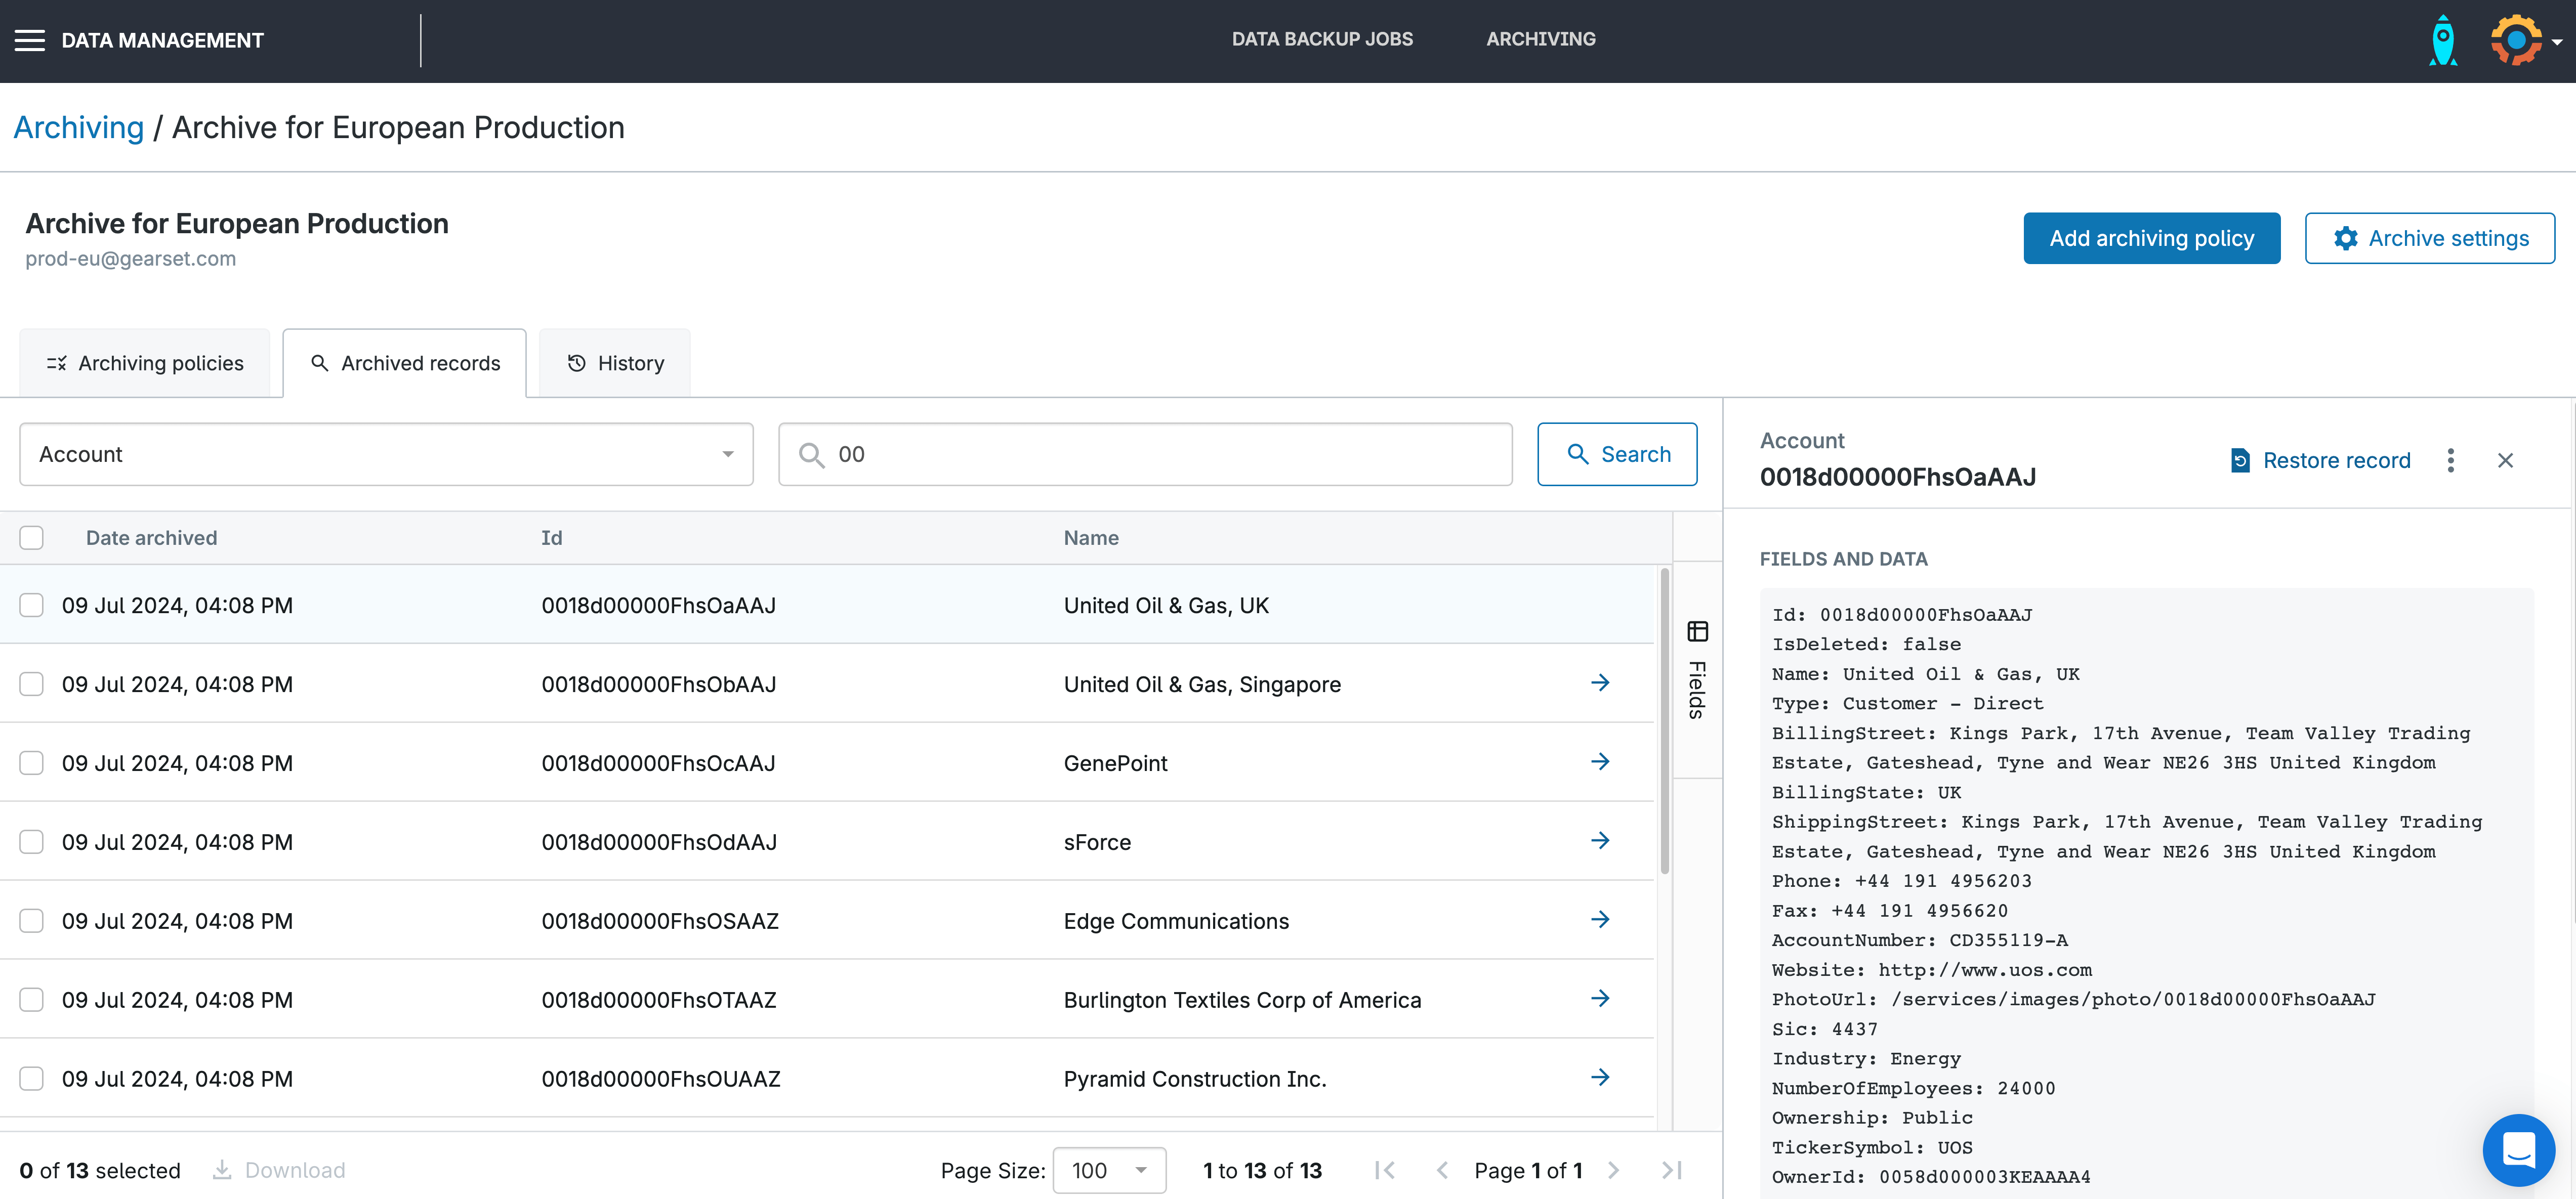Image resolution: width=2576 pixels, height=1199 pixels.
Task: Expand the Account object type dropdown
Action: (386, 454)
